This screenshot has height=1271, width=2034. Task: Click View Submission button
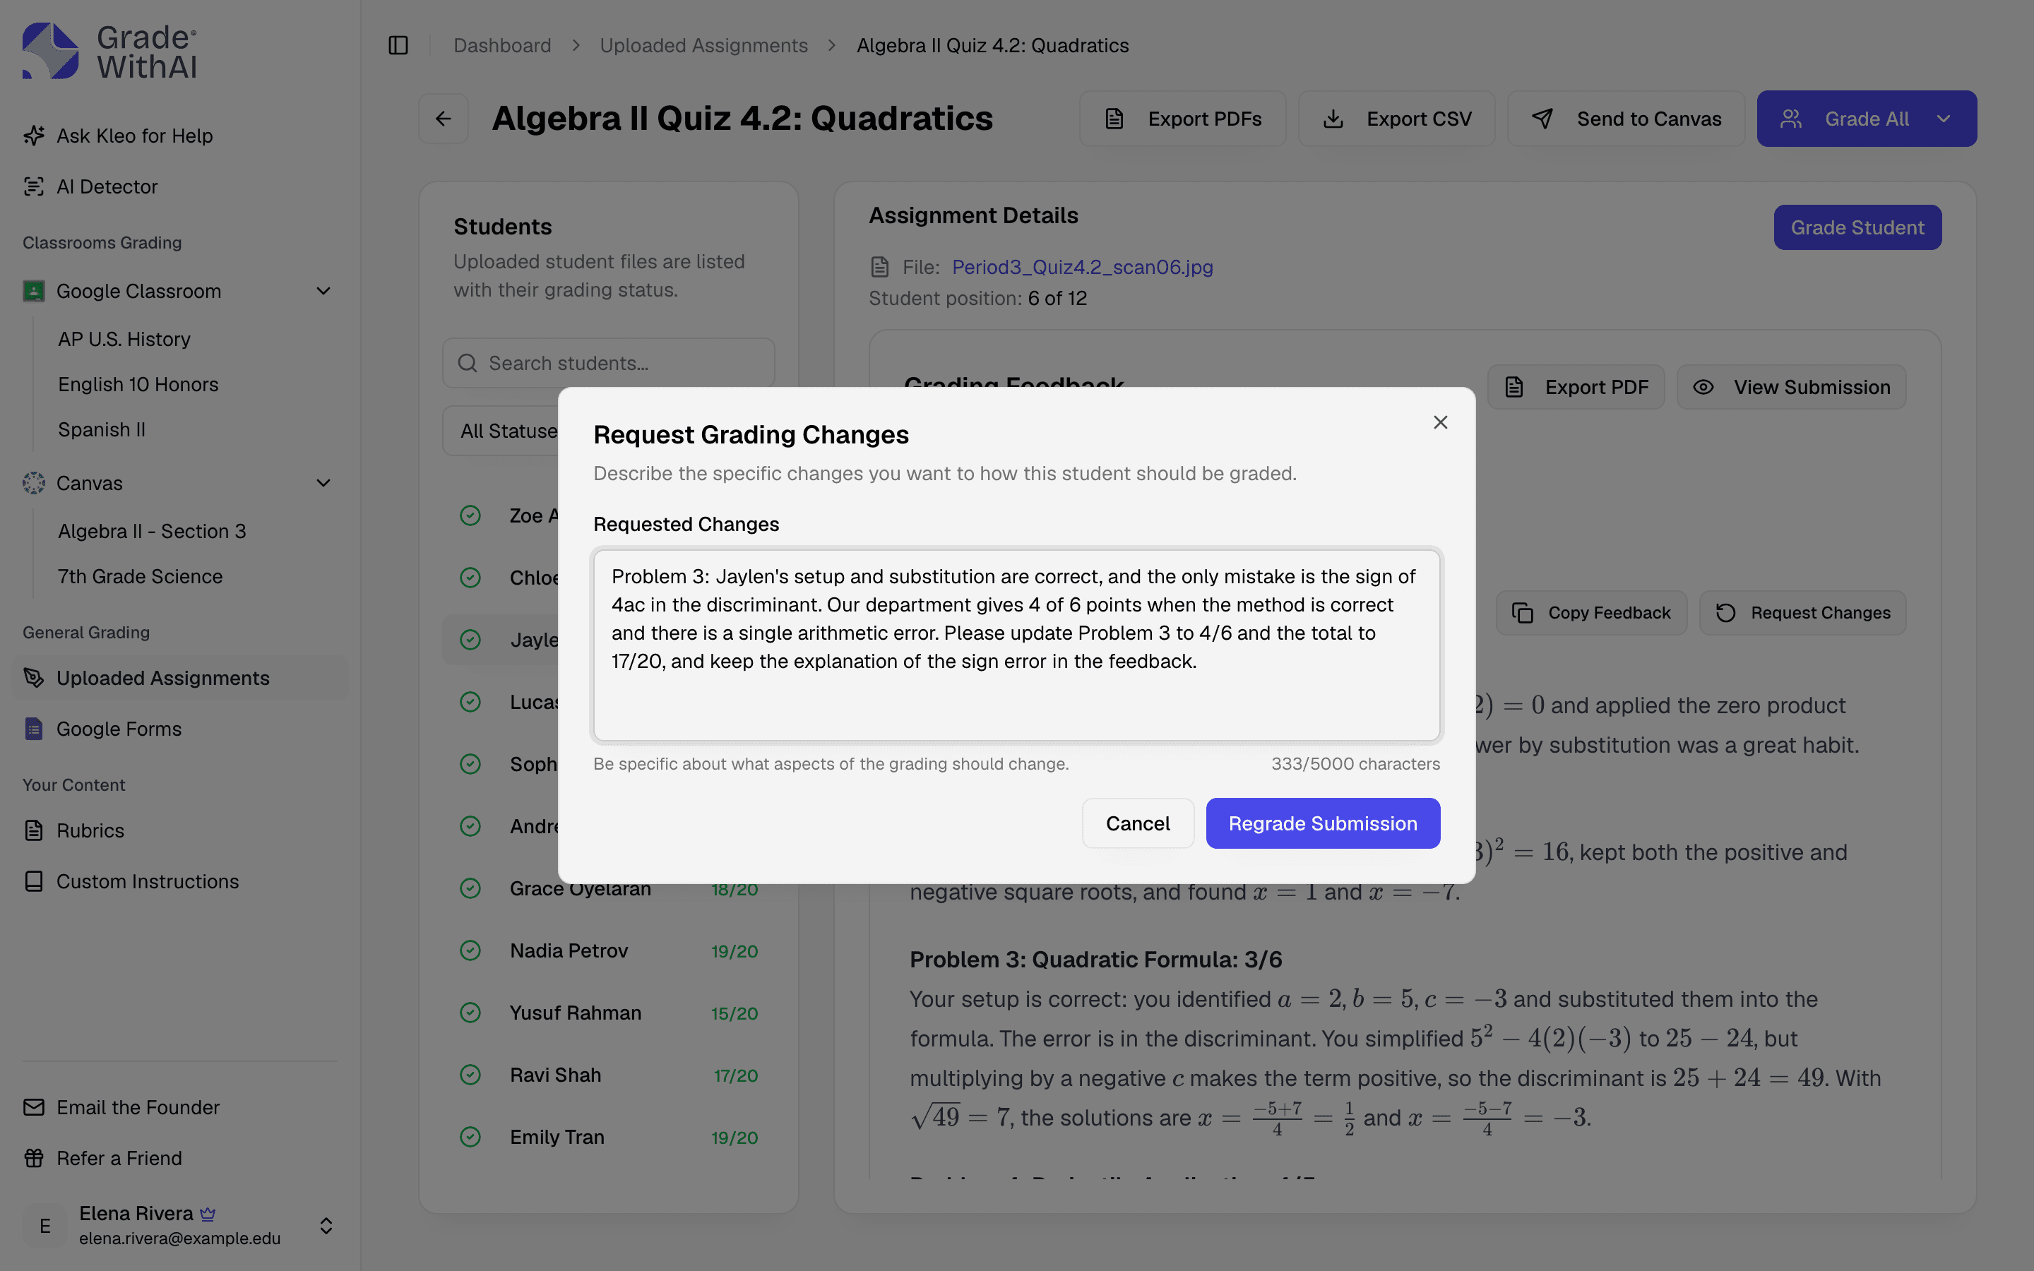point(1791,387)
